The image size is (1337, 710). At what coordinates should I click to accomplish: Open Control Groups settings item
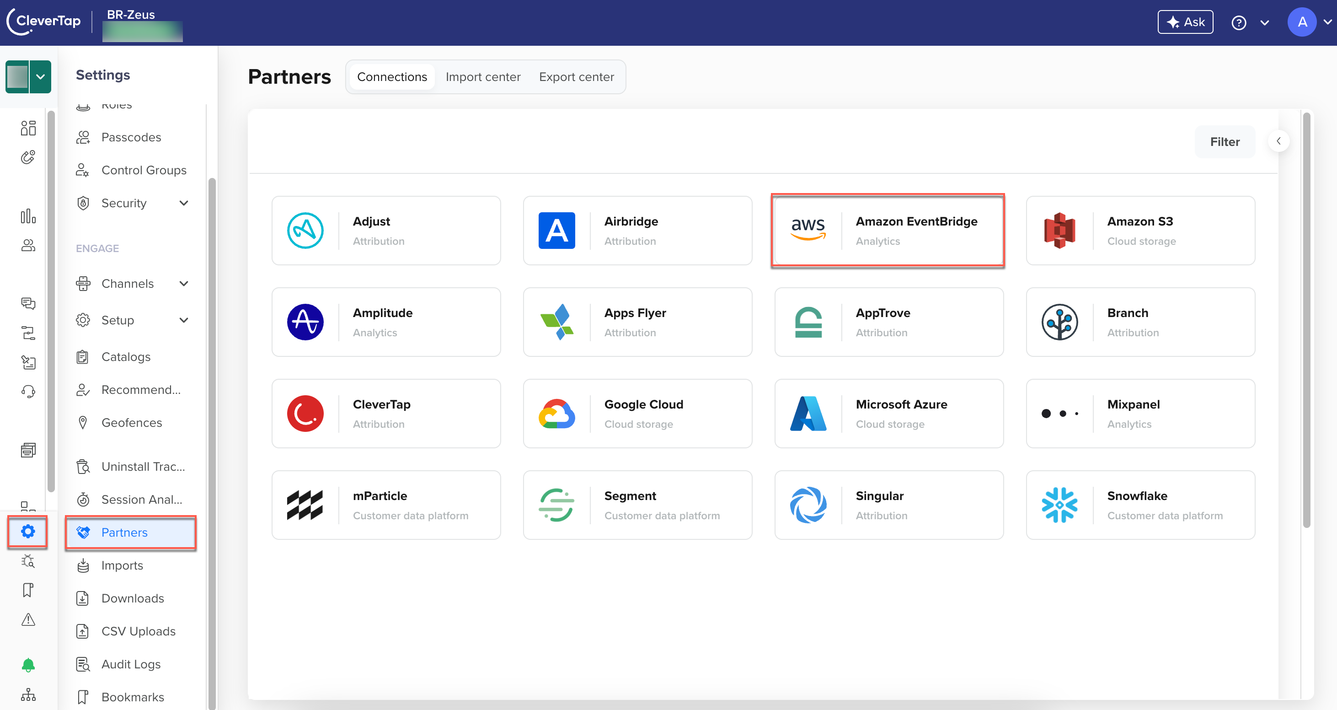click(x=132, y=170)
